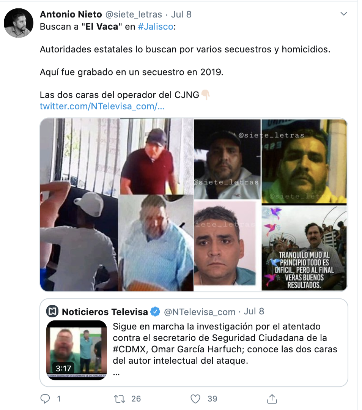Open the right face collage photo
The width and height of the screenshot is (362, 410).
click(x=271, y=205)
